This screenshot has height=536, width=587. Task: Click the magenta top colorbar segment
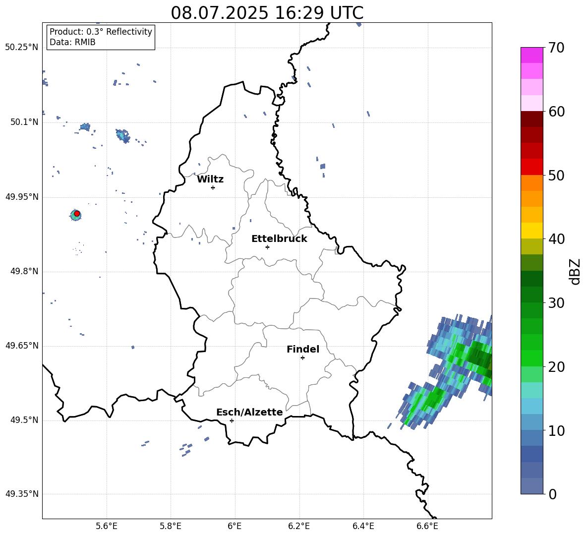tap(531, 55)
